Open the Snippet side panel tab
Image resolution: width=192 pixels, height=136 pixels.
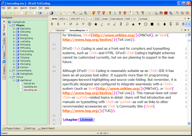point(4,57)
